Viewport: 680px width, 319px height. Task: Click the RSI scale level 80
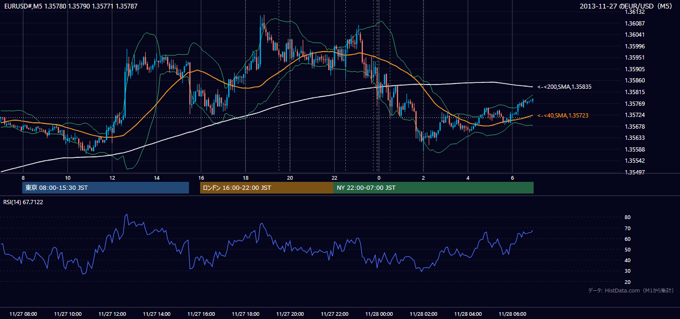[x=627, y=217]
